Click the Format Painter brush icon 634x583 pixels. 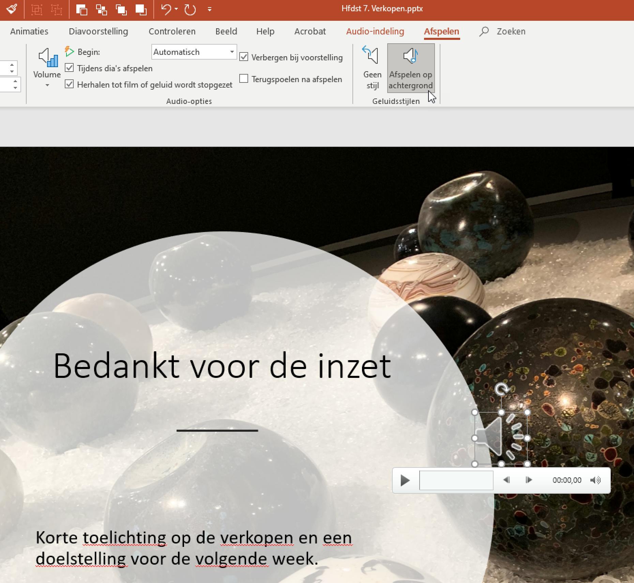(12, 9)
